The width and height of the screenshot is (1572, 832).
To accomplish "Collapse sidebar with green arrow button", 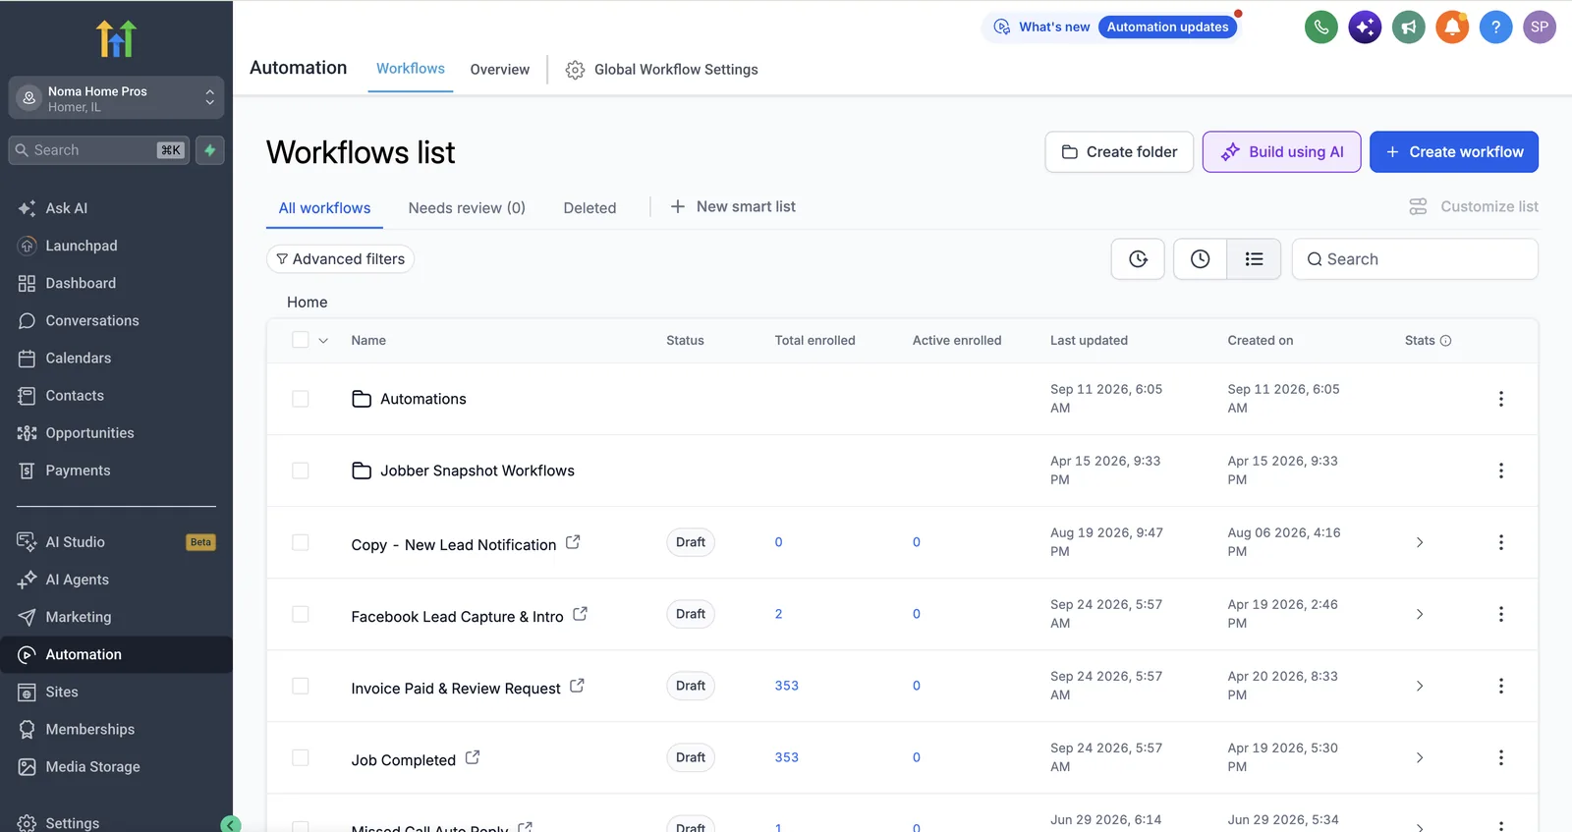I will tap(231, 824).
